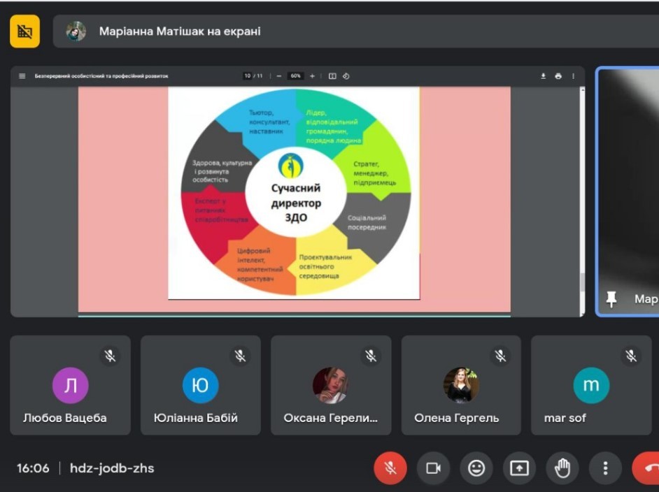This screenshot has height=492, width=659.
Task: Open the more options menu in call bar
Action: click(605, 468)
